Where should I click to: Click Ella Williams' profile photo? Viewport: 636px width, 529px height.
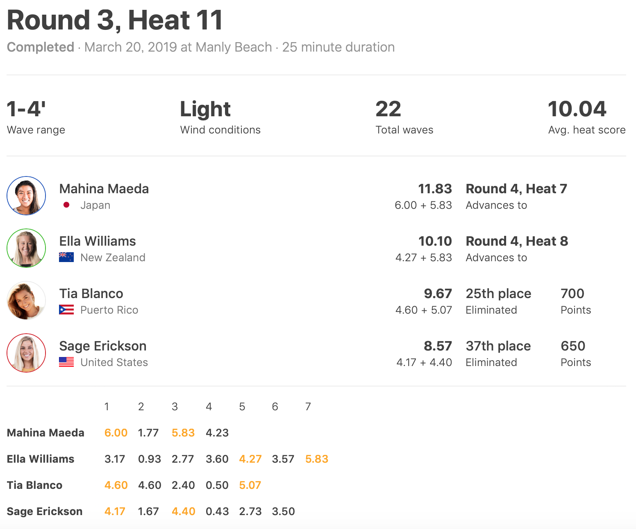point(26,248)
